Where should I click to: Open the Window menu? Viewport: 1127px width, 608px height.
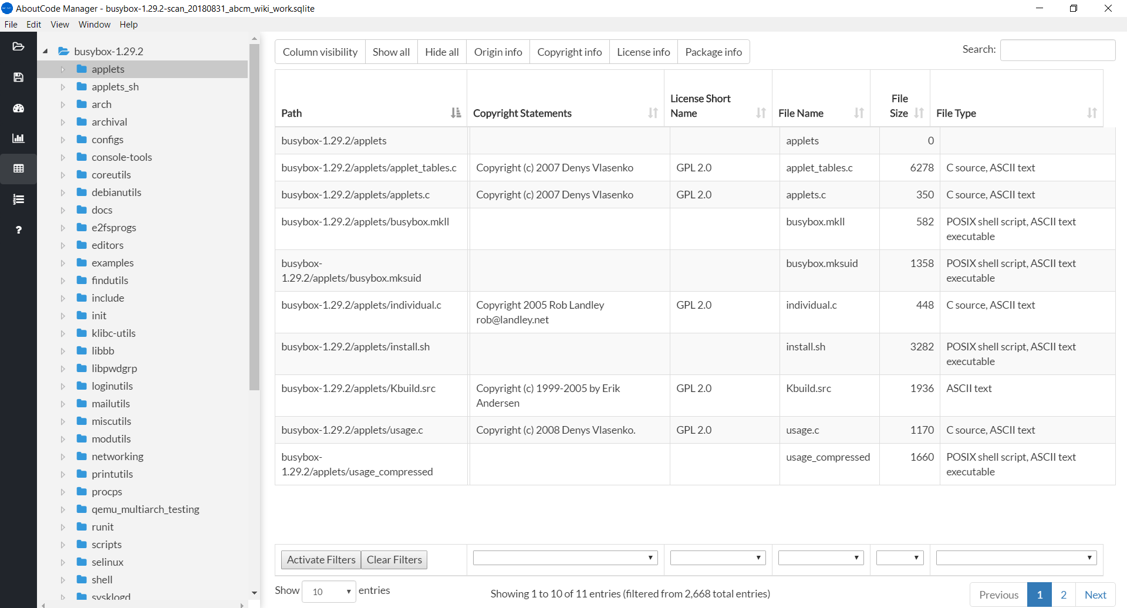pos(95,25)
